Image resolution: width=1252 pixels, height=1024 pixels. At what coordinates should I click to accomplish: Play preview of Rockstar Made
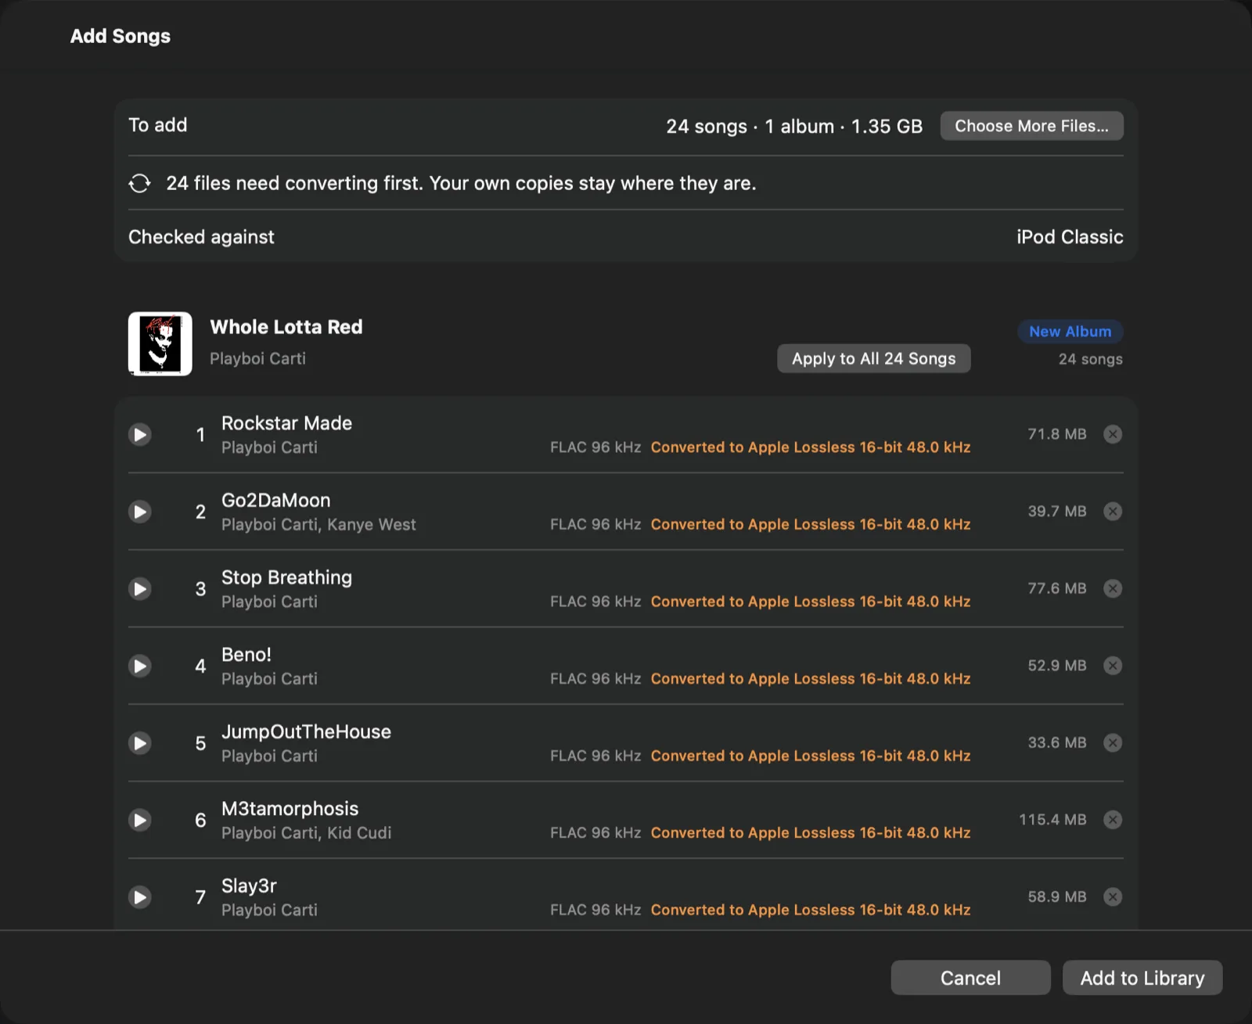[x=140, y=434]
